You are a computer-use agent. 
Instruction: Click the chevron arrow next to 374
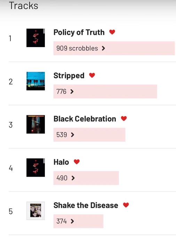(72, 221)
